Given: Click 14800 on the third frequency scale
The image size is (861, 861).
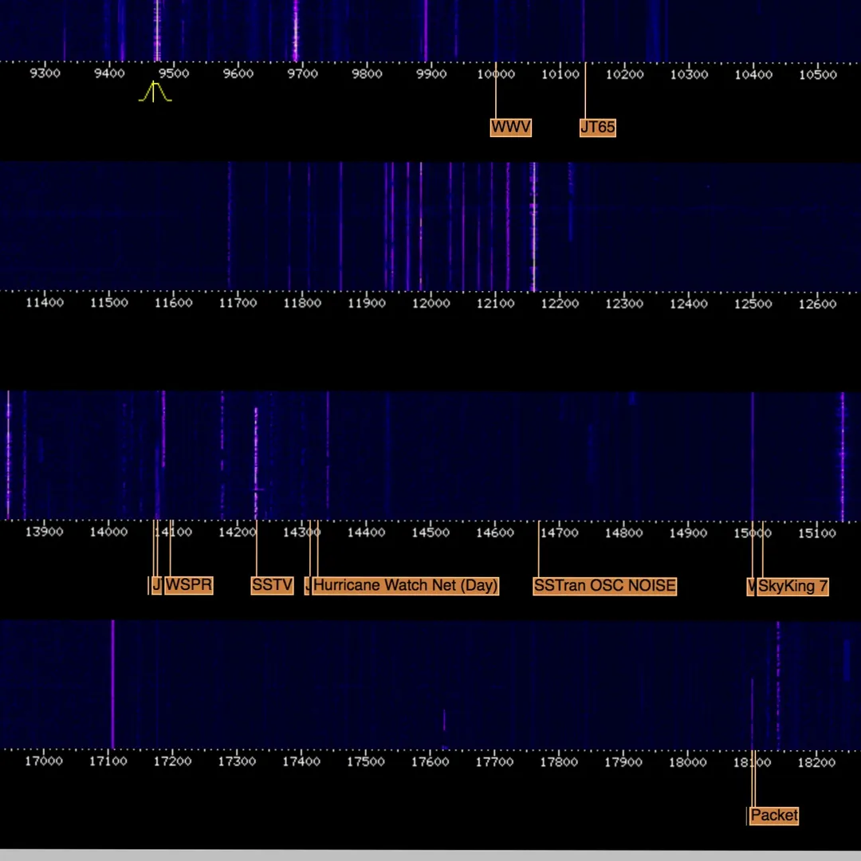Looking at the screenshot, I should click(x=623, y=533).
